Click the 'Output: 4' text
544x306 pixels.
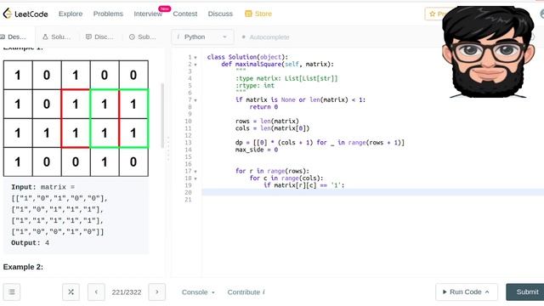[31, 243]
